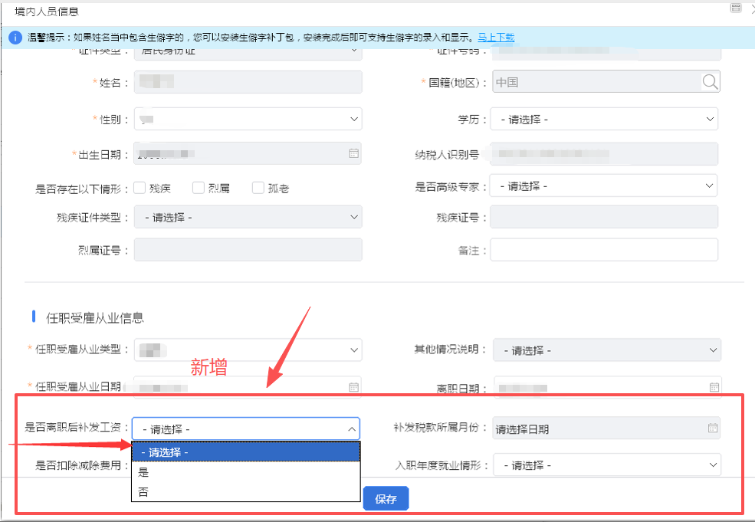Image resolution: width=755 pixels, height=522 pixels.
Task: Open the 出生日期 calendar icon
Action: click(353, 153)
